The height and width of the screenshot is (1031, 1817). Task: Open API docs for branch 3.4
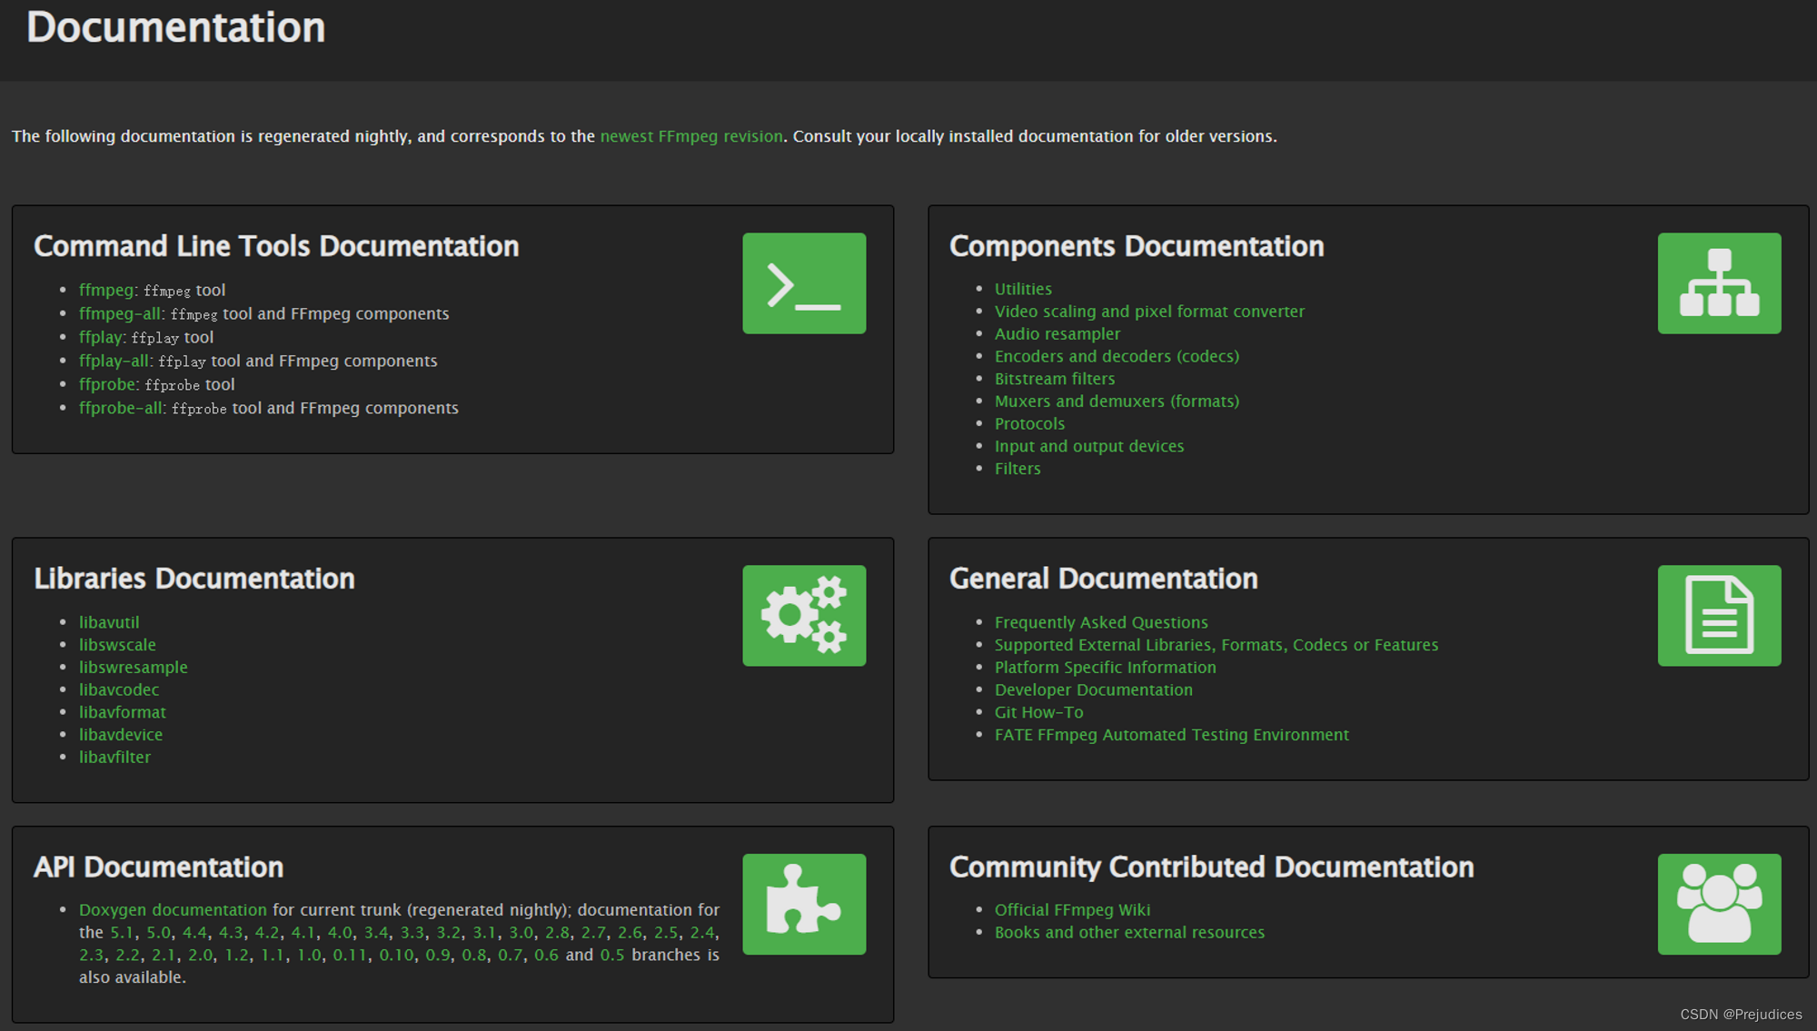pyautogui.click(x=376, y=933)
